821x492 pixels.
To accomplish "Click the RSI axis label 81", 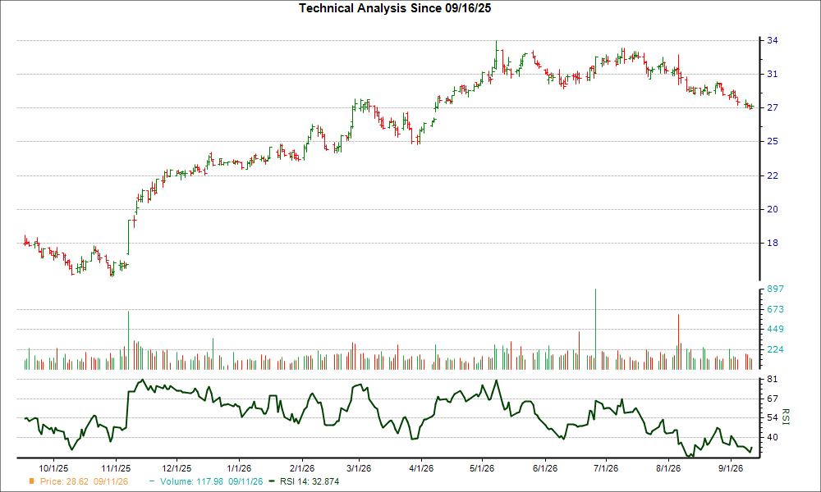I will click(x=773, y=379).
